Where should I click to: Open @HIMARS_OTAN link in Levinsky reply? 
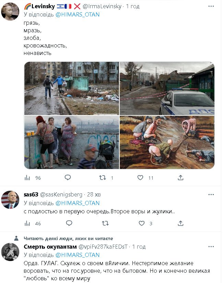coord(78,14)
